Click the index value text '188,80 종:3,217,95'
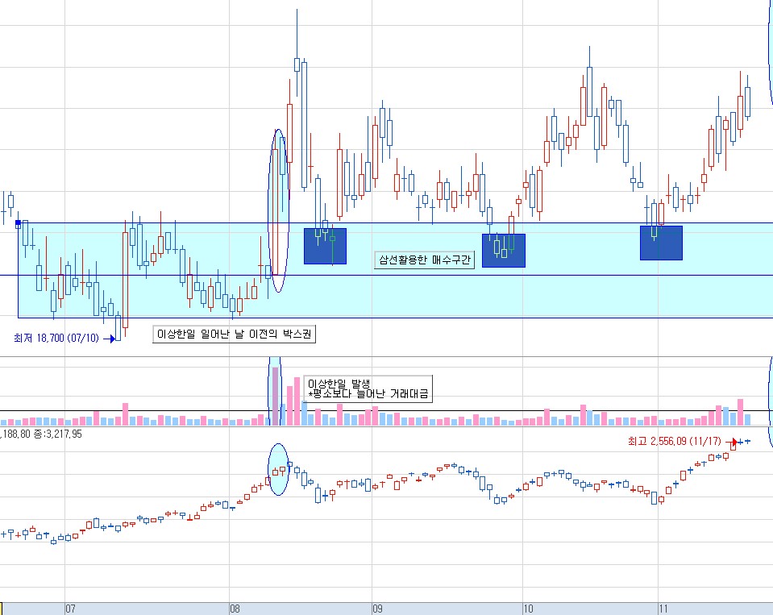This screenshot has height=615, width=773. [x=41, y=434]
